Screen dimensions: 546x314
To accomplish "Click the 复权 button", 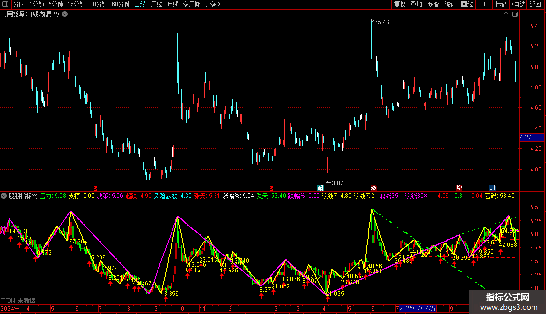I will pyautogui.click(x=400, y=4).
